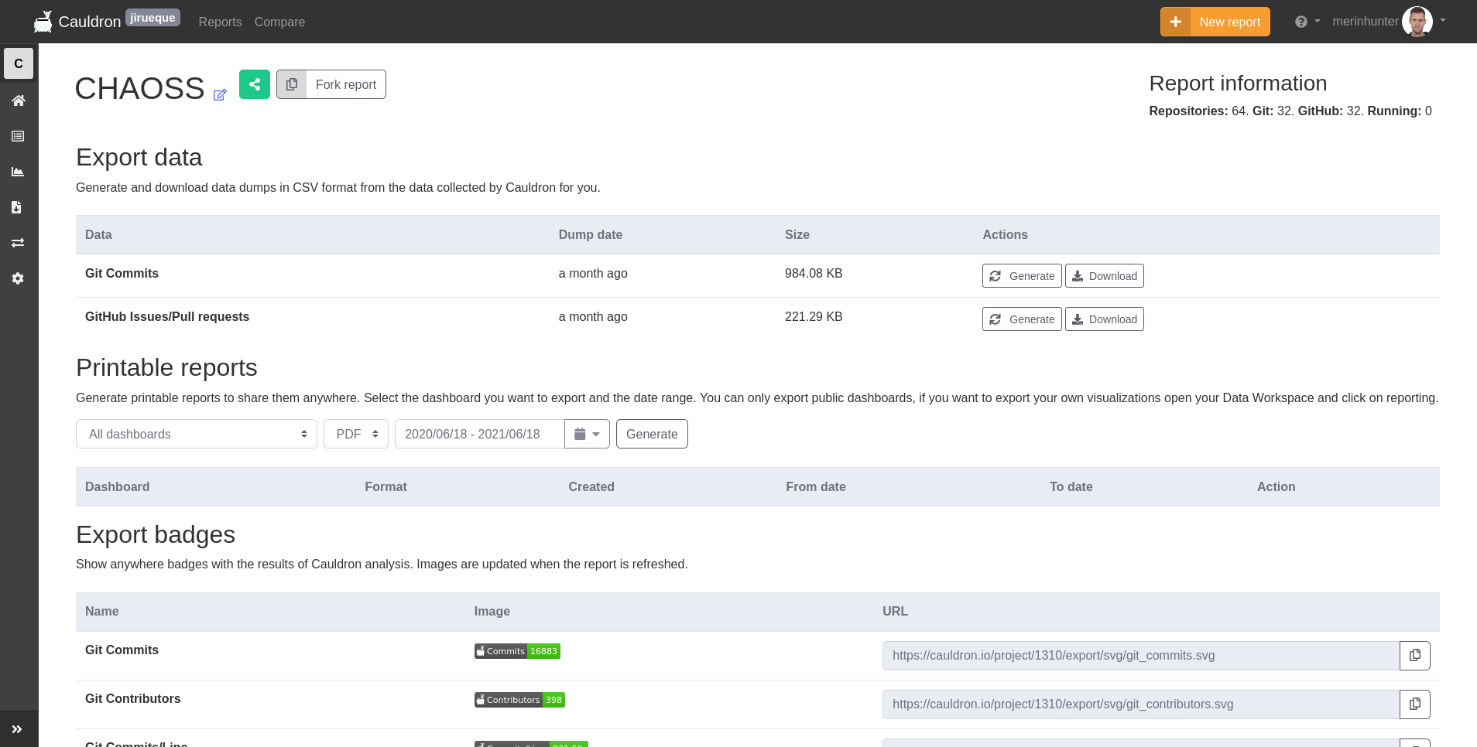Edit the CHAOSS report name
The image size is (1477, 747).
click(x=220, y=95)
